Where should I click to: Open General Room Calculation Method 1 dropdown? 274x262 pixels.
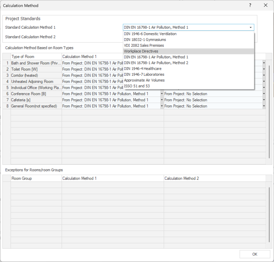click(162, 106)
